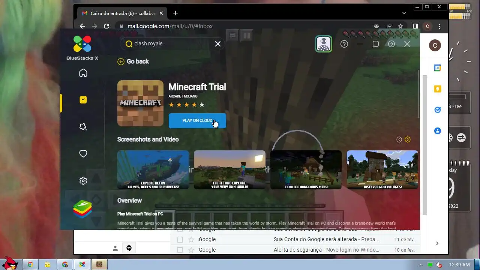480x270 pixels.
Task: Bookmark this page with star icon
Action: [x=400, y=26]
